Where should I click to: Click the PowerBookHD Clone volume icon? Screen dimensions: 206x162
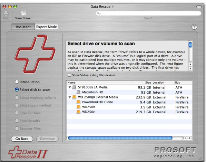[78, 102]
